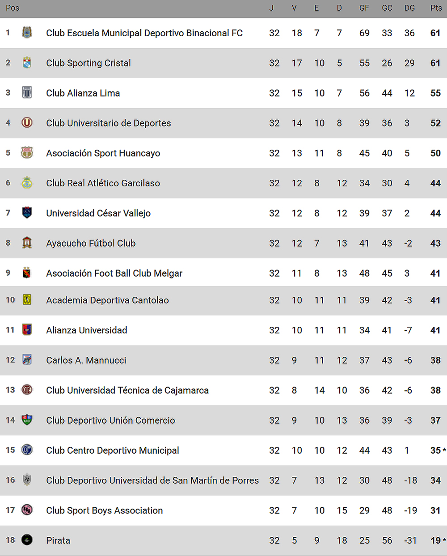Sort standings by DG column header
This screenshot has height=556, width=447.
tap(409, 8)
